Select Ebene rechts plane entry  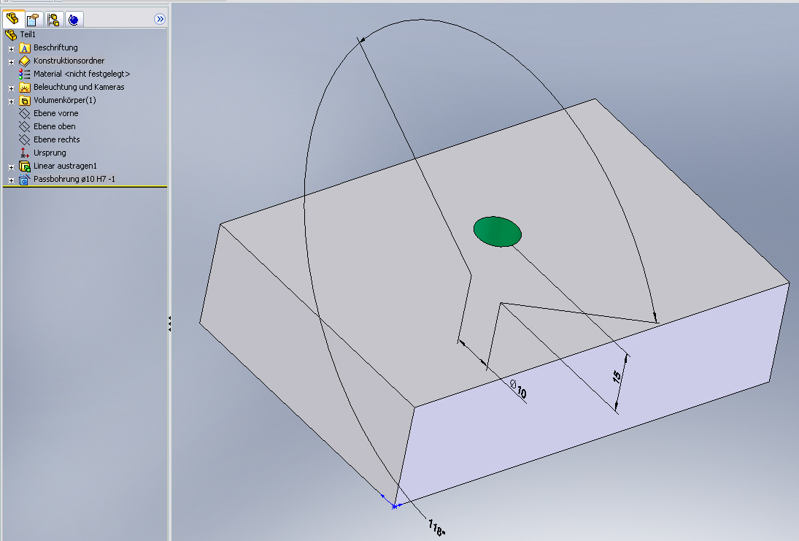(57, 139)
